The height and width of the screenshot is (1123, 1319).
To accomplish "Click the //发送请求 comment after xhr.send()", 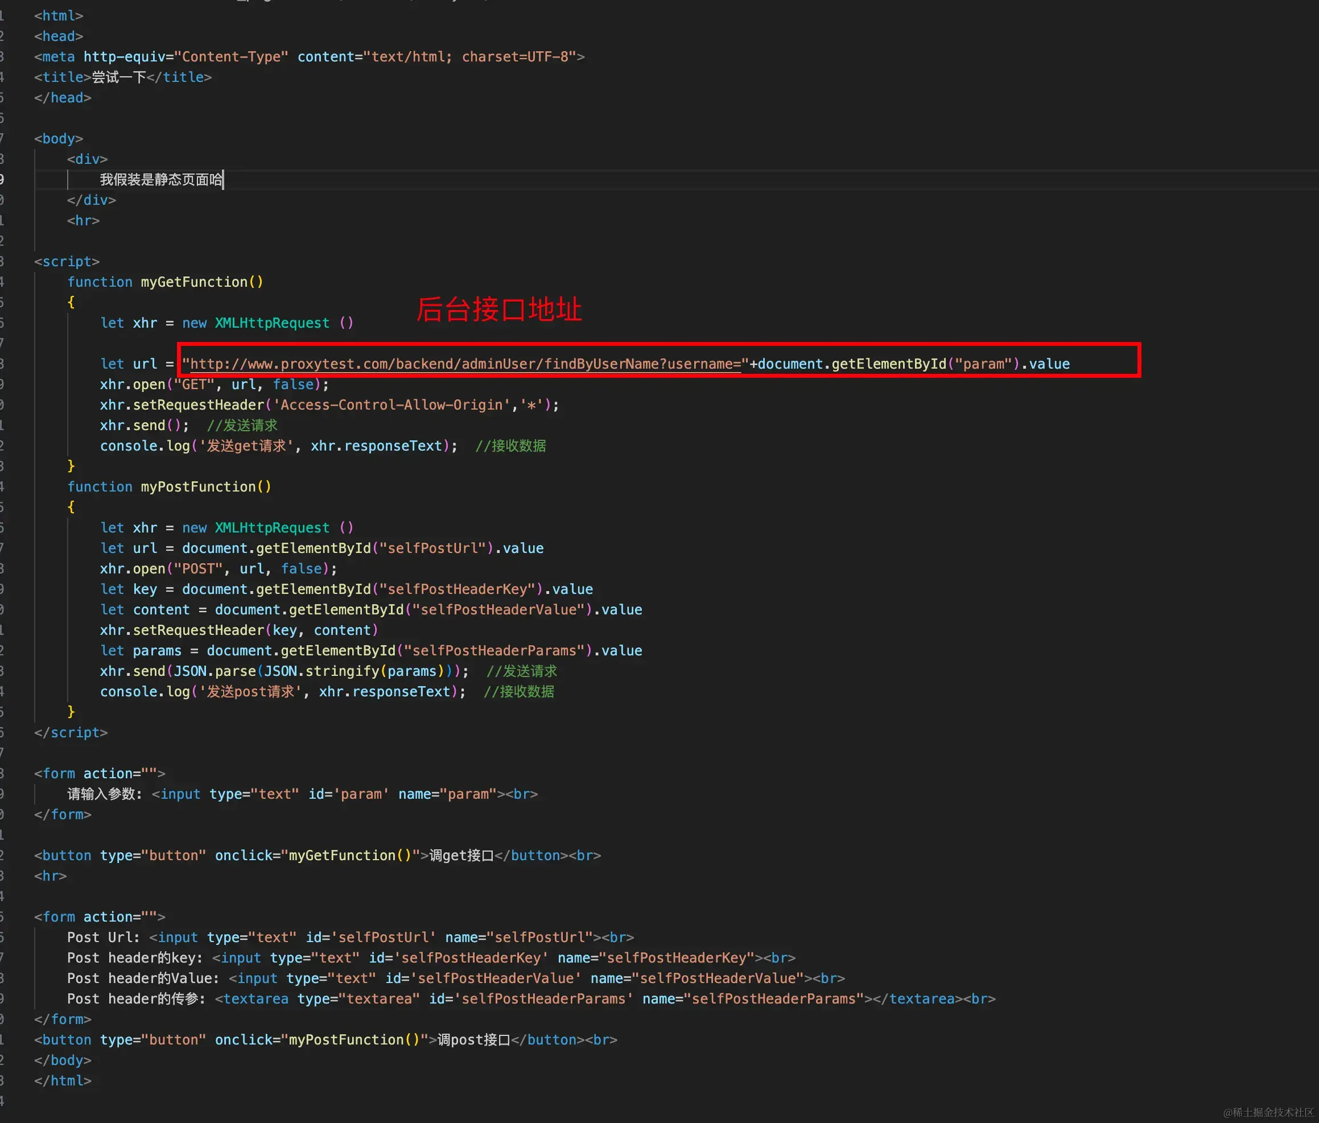I will 242,426.
